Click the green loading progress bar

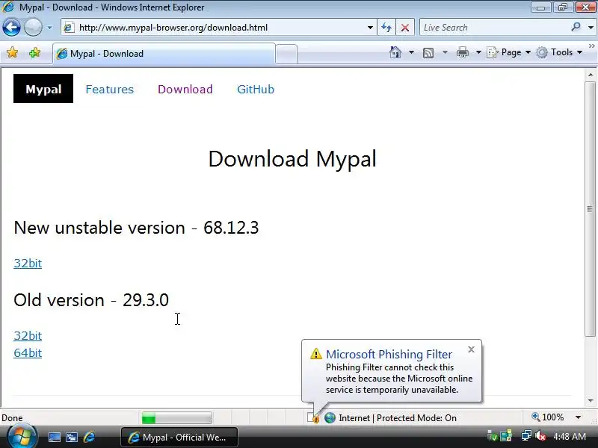click(176, 418)
